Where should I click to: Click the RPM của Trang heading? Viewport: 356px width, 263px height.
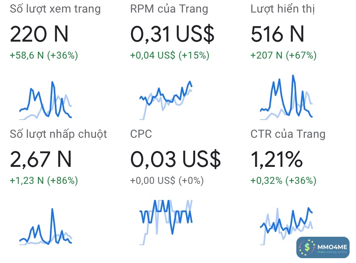[x=169, y=9]
